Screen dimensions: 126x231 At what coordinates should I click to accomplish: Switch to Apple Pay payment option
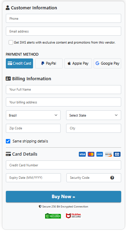(78, 63)
